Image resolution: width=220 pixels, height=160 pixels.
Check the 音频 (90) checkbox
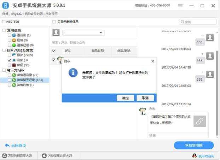10,65
